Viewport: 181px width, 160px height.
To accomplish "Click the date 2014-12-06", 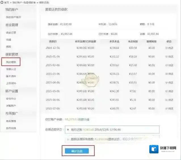I will [53, 48].
